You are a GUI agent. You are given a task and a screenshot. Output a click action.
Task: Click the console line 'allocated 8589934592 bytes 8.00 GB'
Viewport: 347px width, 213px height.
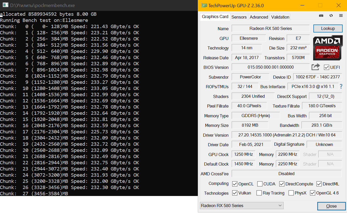coord(48,14)
